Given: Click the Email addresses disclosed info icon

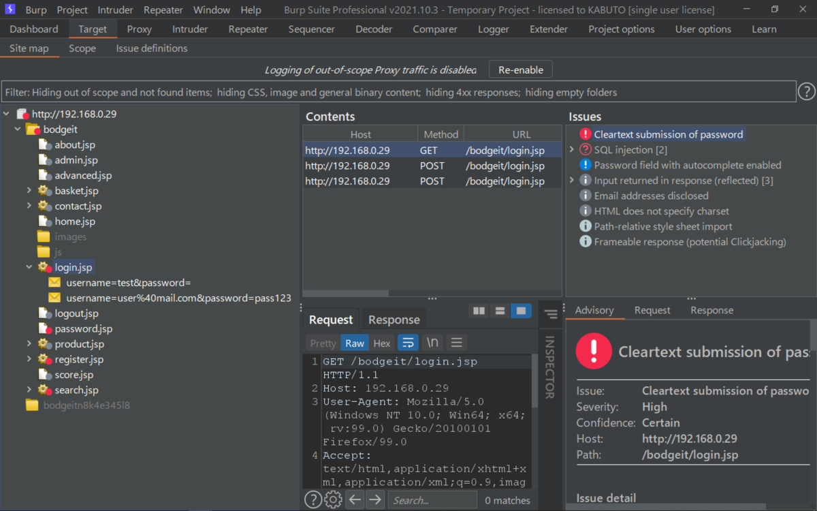Looking at the screenshot, I should [x=585, y=196].
